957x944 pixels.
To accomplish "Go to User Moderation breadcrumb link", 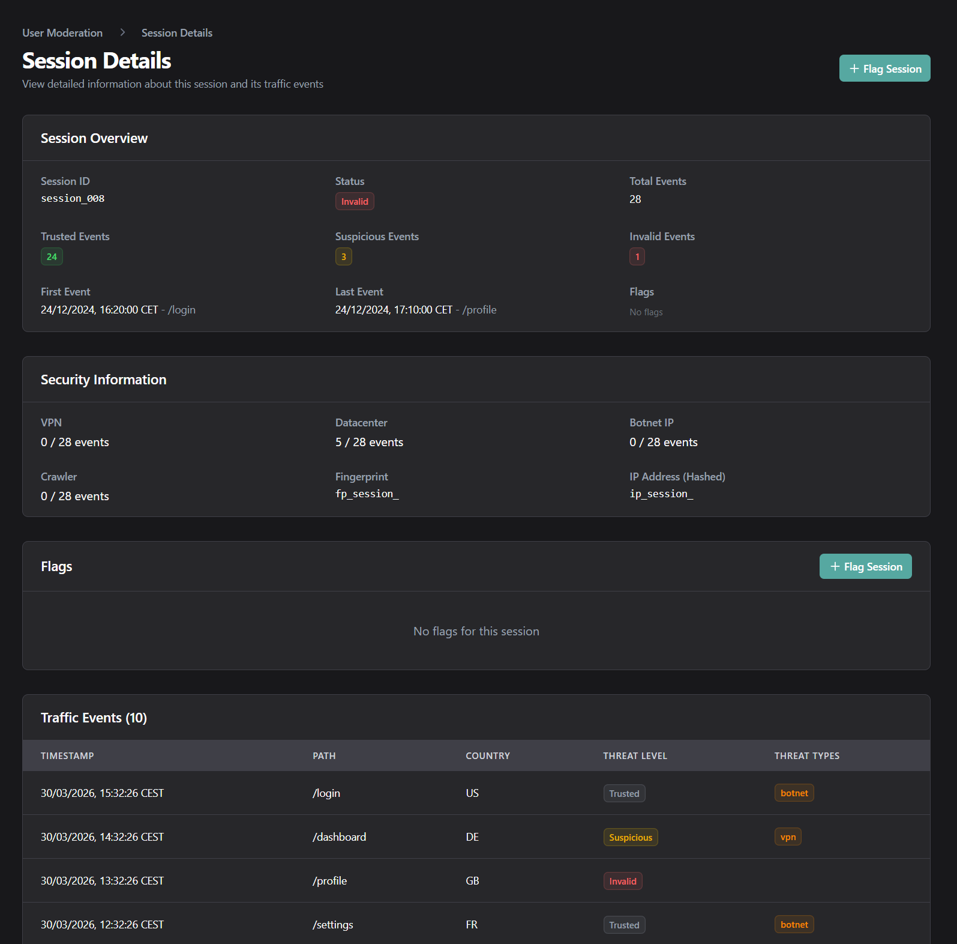I will [x=62, y=33].
